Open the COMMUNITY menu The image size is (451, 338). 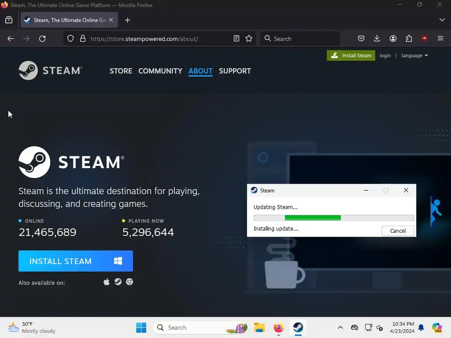160,71
